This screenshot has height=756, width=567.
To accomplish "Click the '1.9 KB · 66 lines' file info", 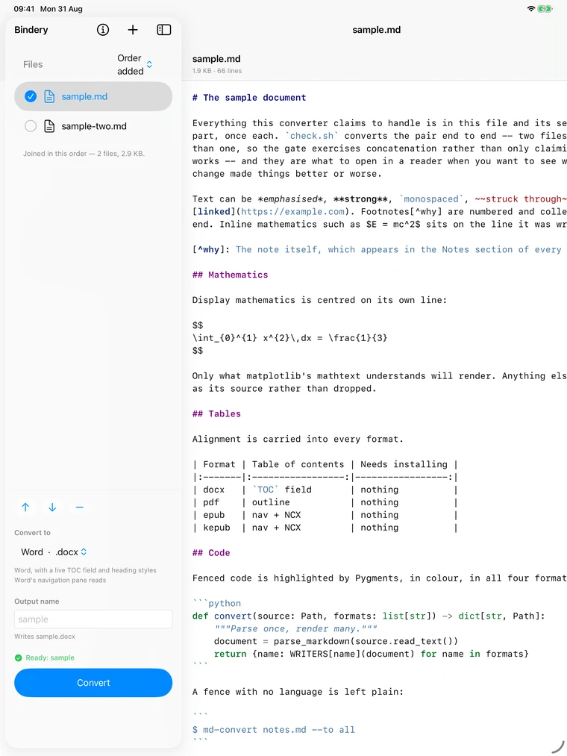I will click(x=217, y=71).
